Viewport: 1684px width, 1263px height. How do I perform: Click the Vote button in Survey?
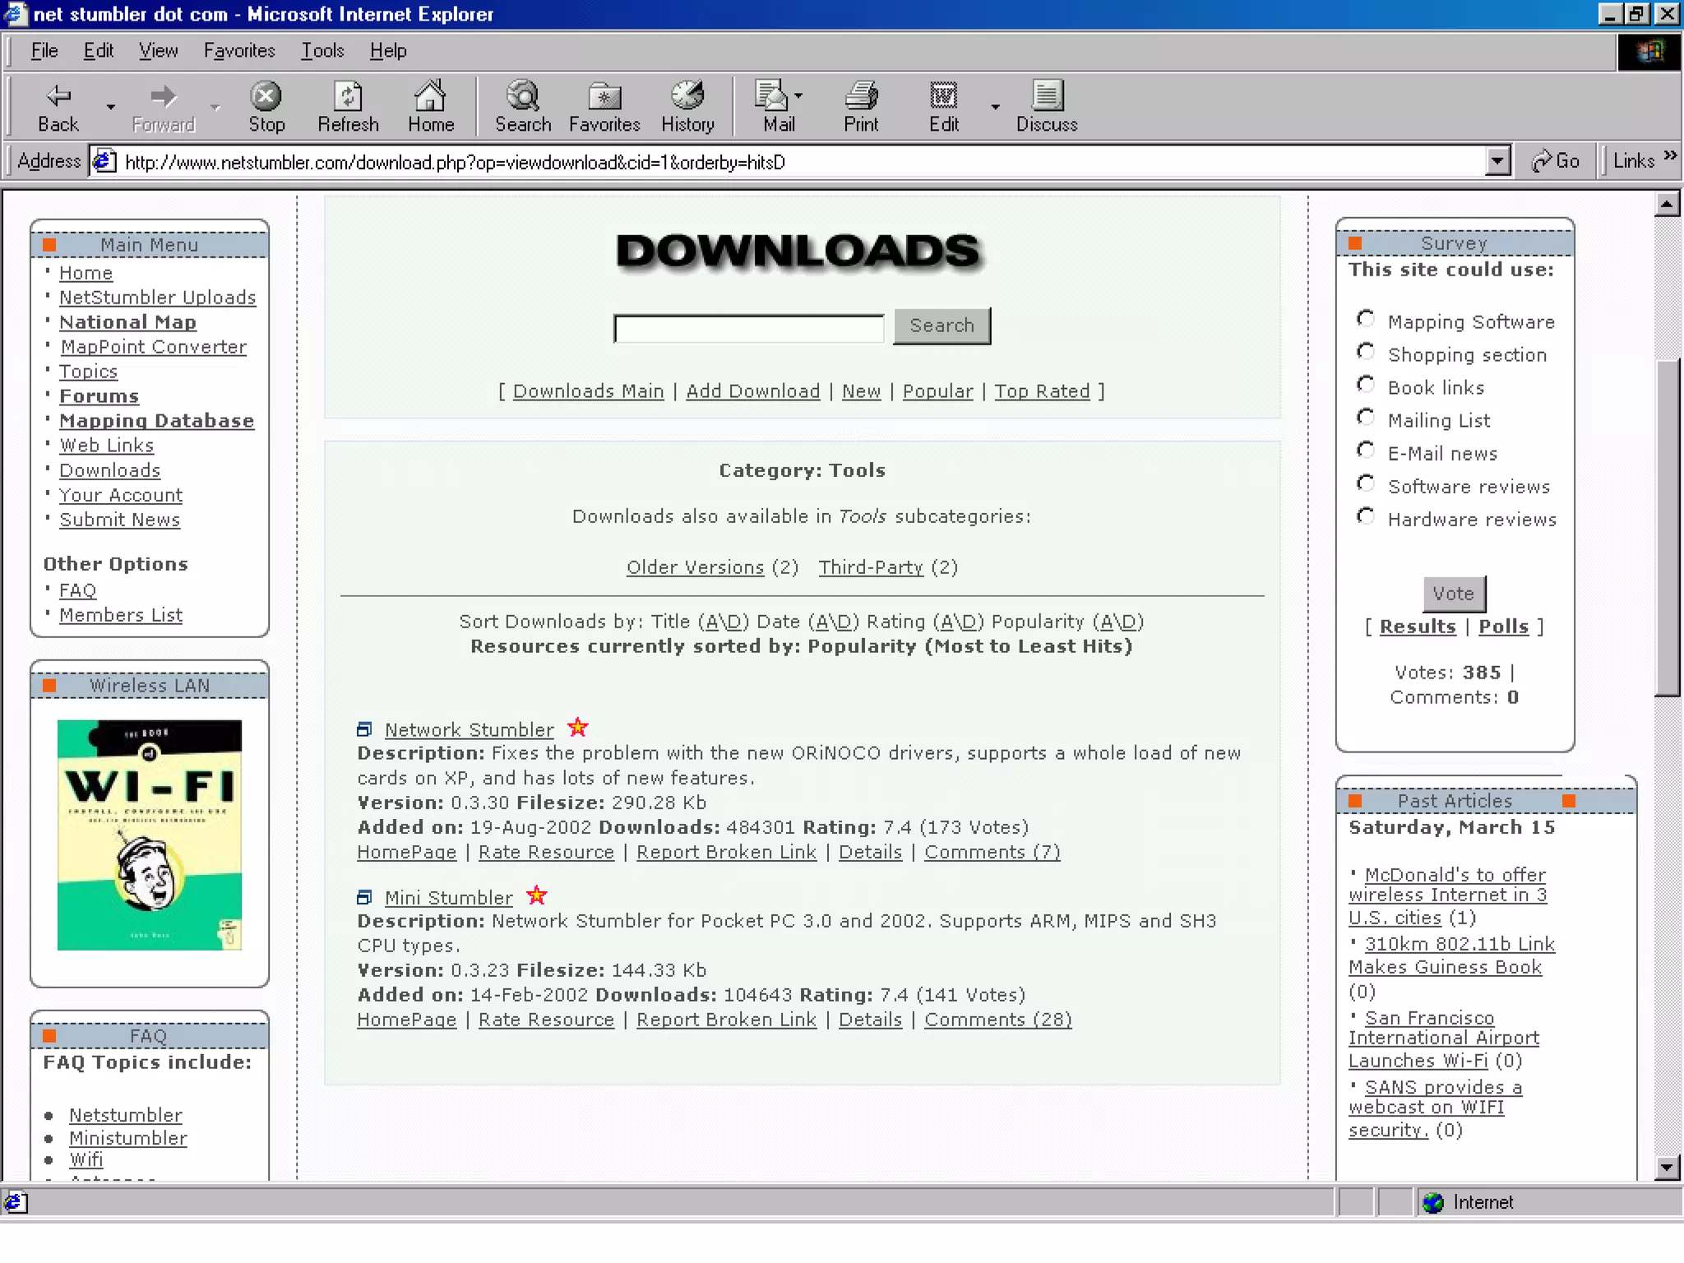pos(1453,593)
